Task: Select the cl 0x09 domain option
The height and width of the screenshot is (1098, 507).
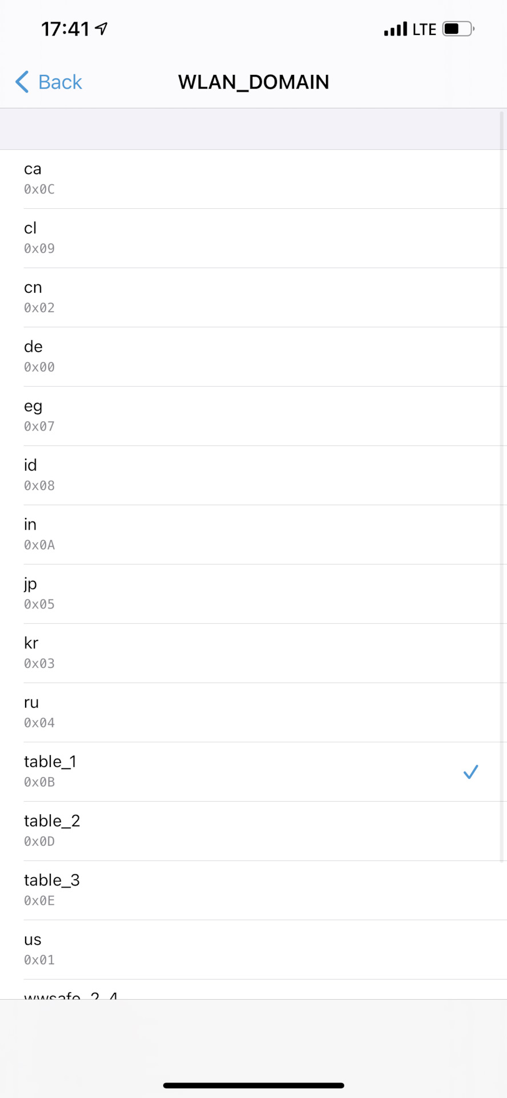Action: [253, 238]
